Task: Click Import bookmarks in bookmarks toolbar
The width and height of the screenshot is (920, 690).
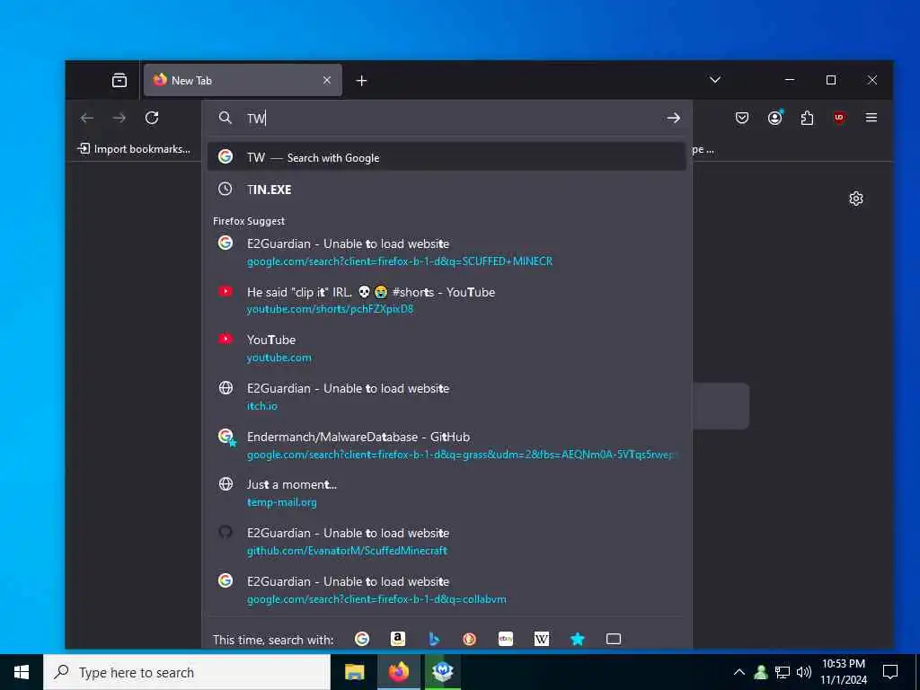Action: (134, 149)
